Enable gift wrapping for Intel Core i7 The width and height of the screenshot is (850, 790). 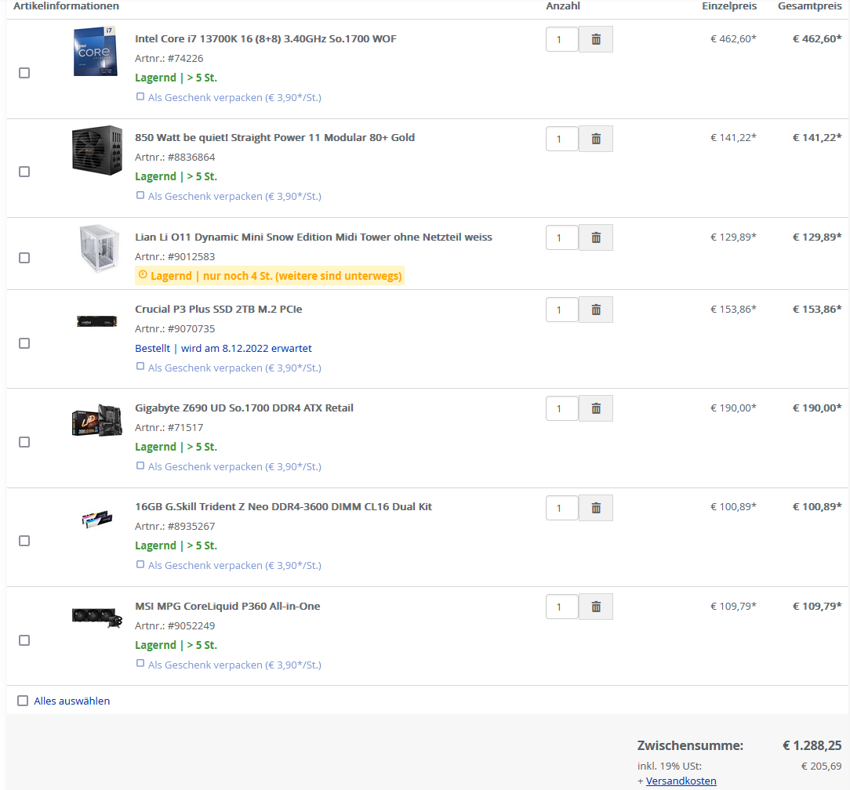pos(140,96)
